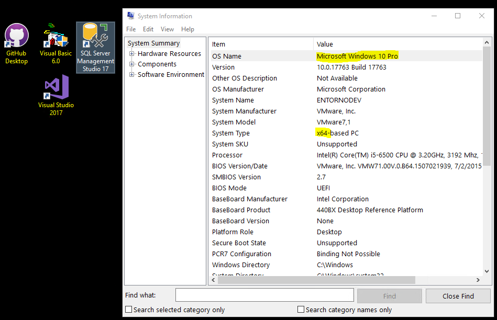Click the Intel Corporation value
The height and width of the screenshot is (320, 497).
coord(343,199)
